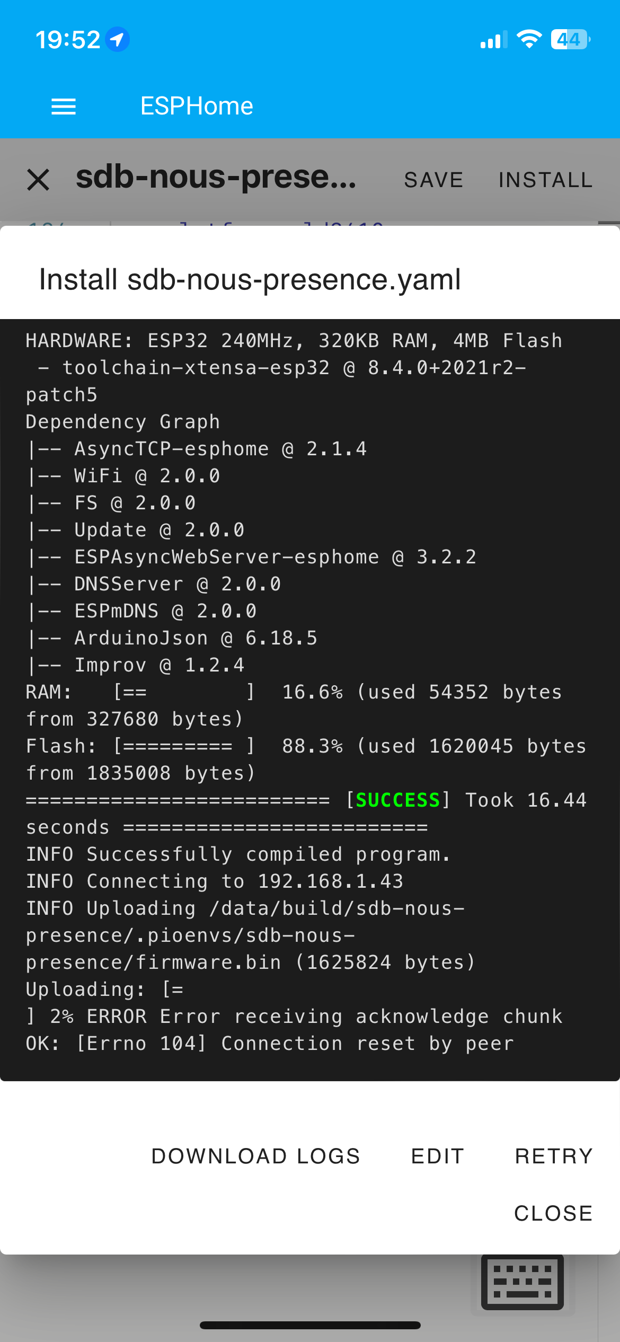The width and height of the screenshot is (620, 1342).
Task: Tap the location arrow in status bar
Action: click(117, 39)
